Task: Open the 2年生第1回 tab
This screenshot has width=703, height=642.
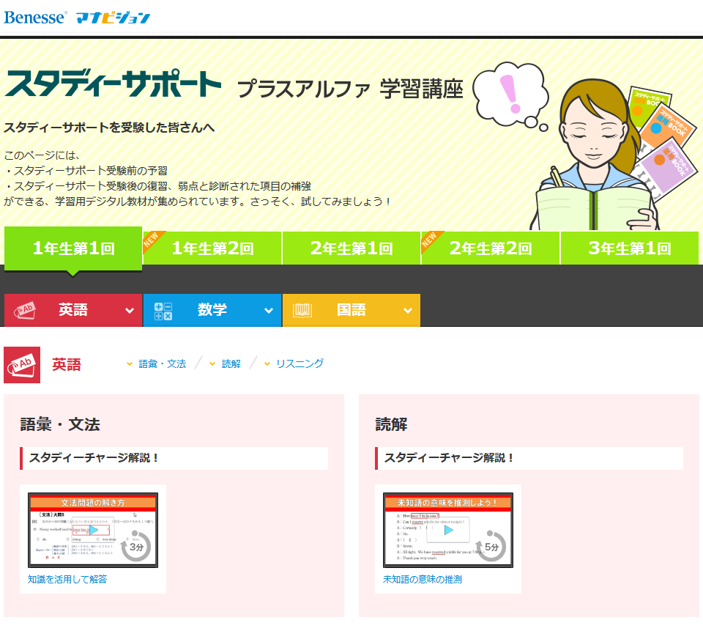Action: pyautogui.click(x=351, y=248)
